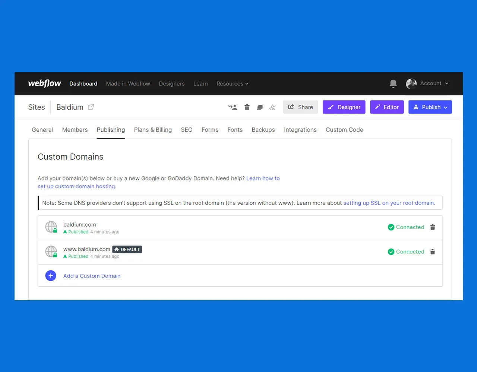Viewport: 477px width, 372px height.
Task: Click the unpublish site icon
Action: 272,107
